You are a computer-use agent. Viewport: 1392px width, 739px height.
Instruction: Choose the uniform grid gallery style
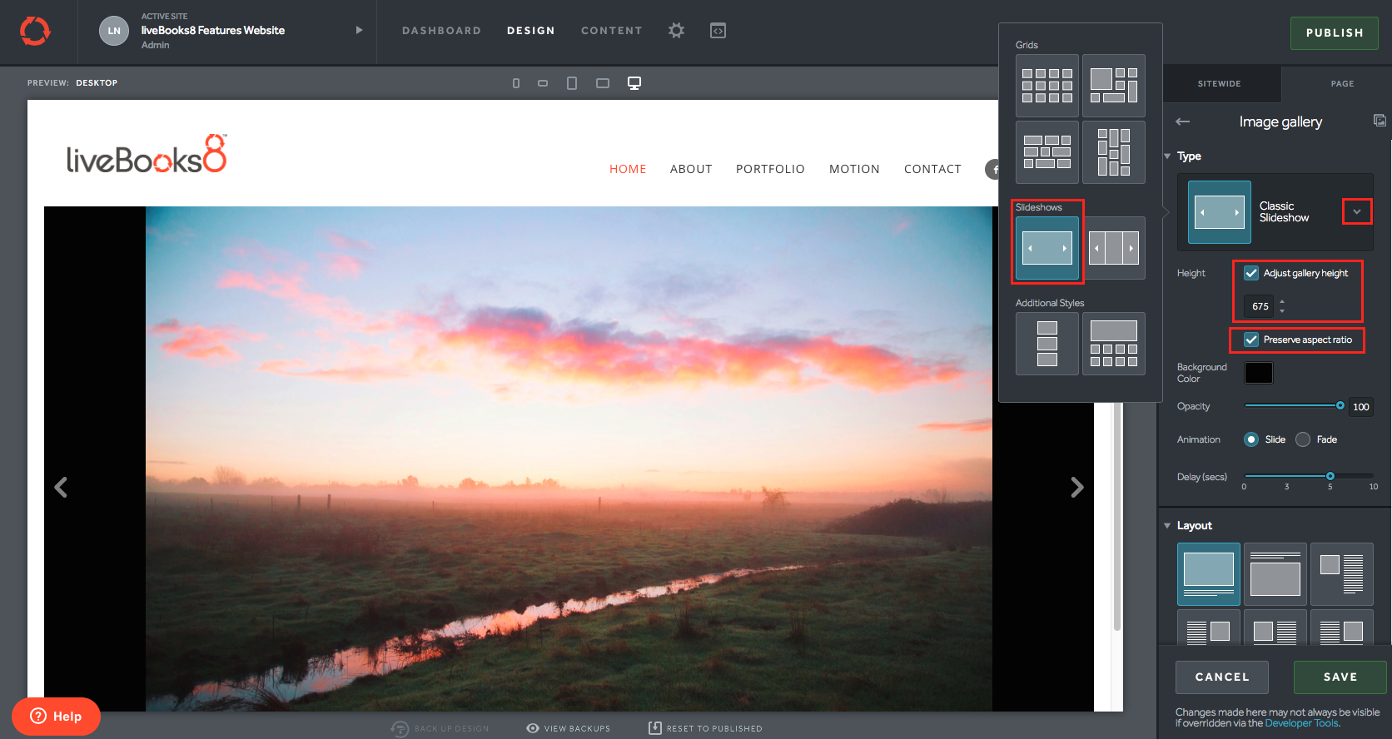point(1046,86)
